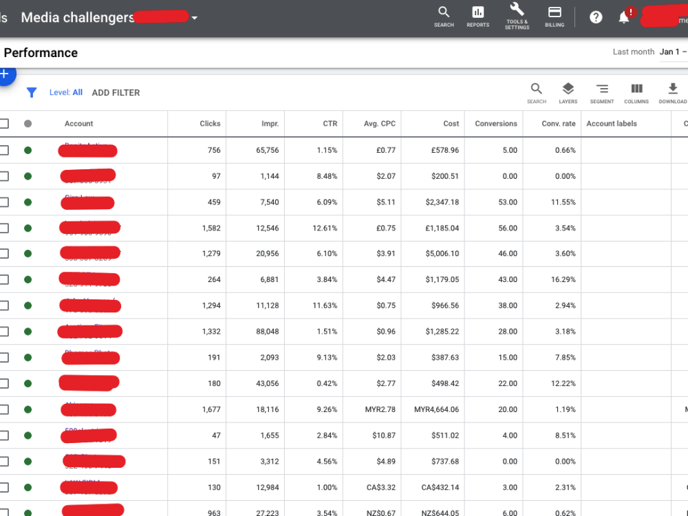Toggle select-all header checkbox
This screenshot has height=516, width=688.
[4, 124]
